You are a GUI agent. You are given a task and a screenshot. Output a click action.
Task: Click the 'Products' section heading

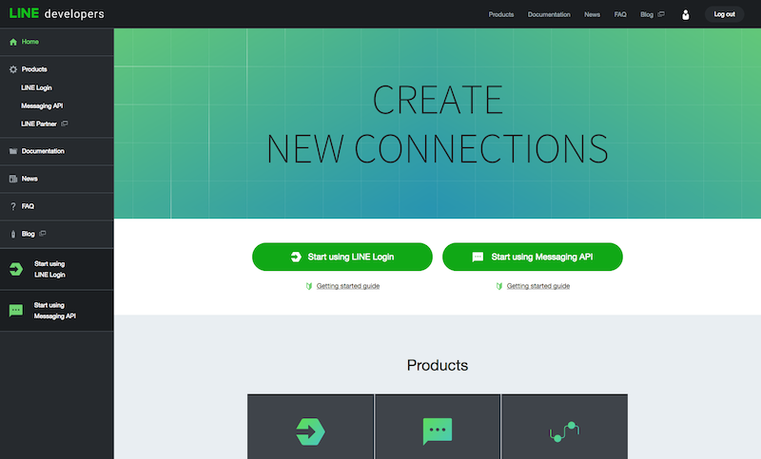(438, 365)
